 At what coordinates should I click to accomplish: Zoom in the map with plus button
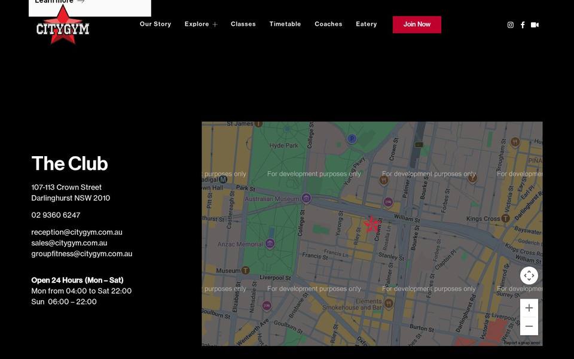[x=529, y=308]
